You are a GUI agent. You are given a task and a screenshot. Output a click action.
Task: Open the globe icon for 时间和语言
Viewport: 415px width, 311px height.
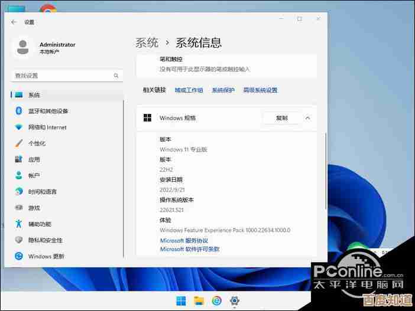tap(19, 191)
